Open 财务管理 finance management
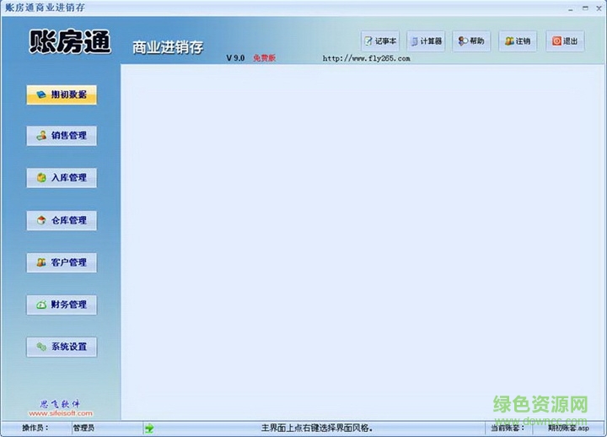Viewport: 607px width, 437px height. pyautogui.click(x=62, y=305)
